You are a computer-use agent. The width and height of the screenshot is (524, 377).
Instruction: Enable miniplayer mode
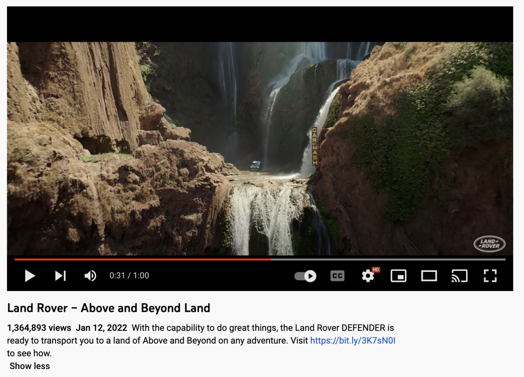tap(398, 276)
